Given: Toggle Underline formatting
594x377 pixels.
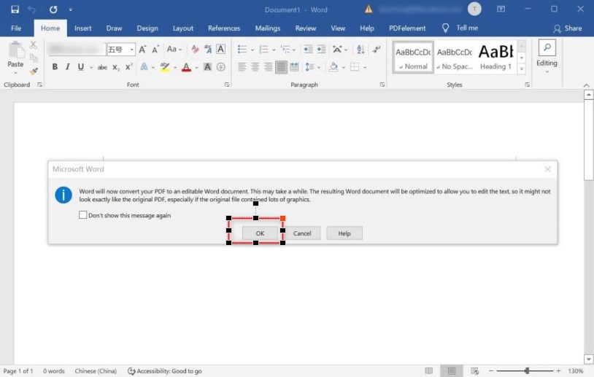Looking at the screenshot, I should 81,67.
